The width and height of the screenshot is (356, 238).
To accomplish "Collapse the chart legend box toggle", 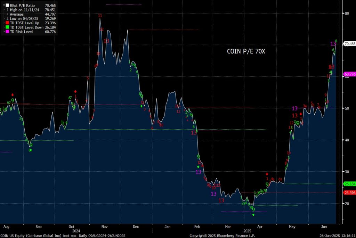I will [x=3, y=5].
